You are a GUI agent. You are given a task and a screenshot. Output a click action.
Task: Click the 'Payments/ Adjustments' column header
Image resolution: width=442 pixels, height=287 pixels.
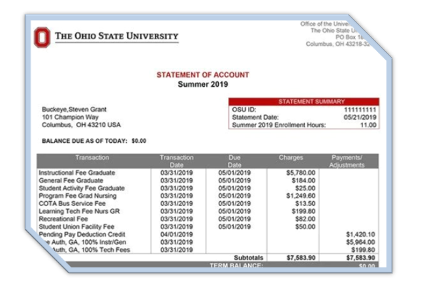pos(347,161)
